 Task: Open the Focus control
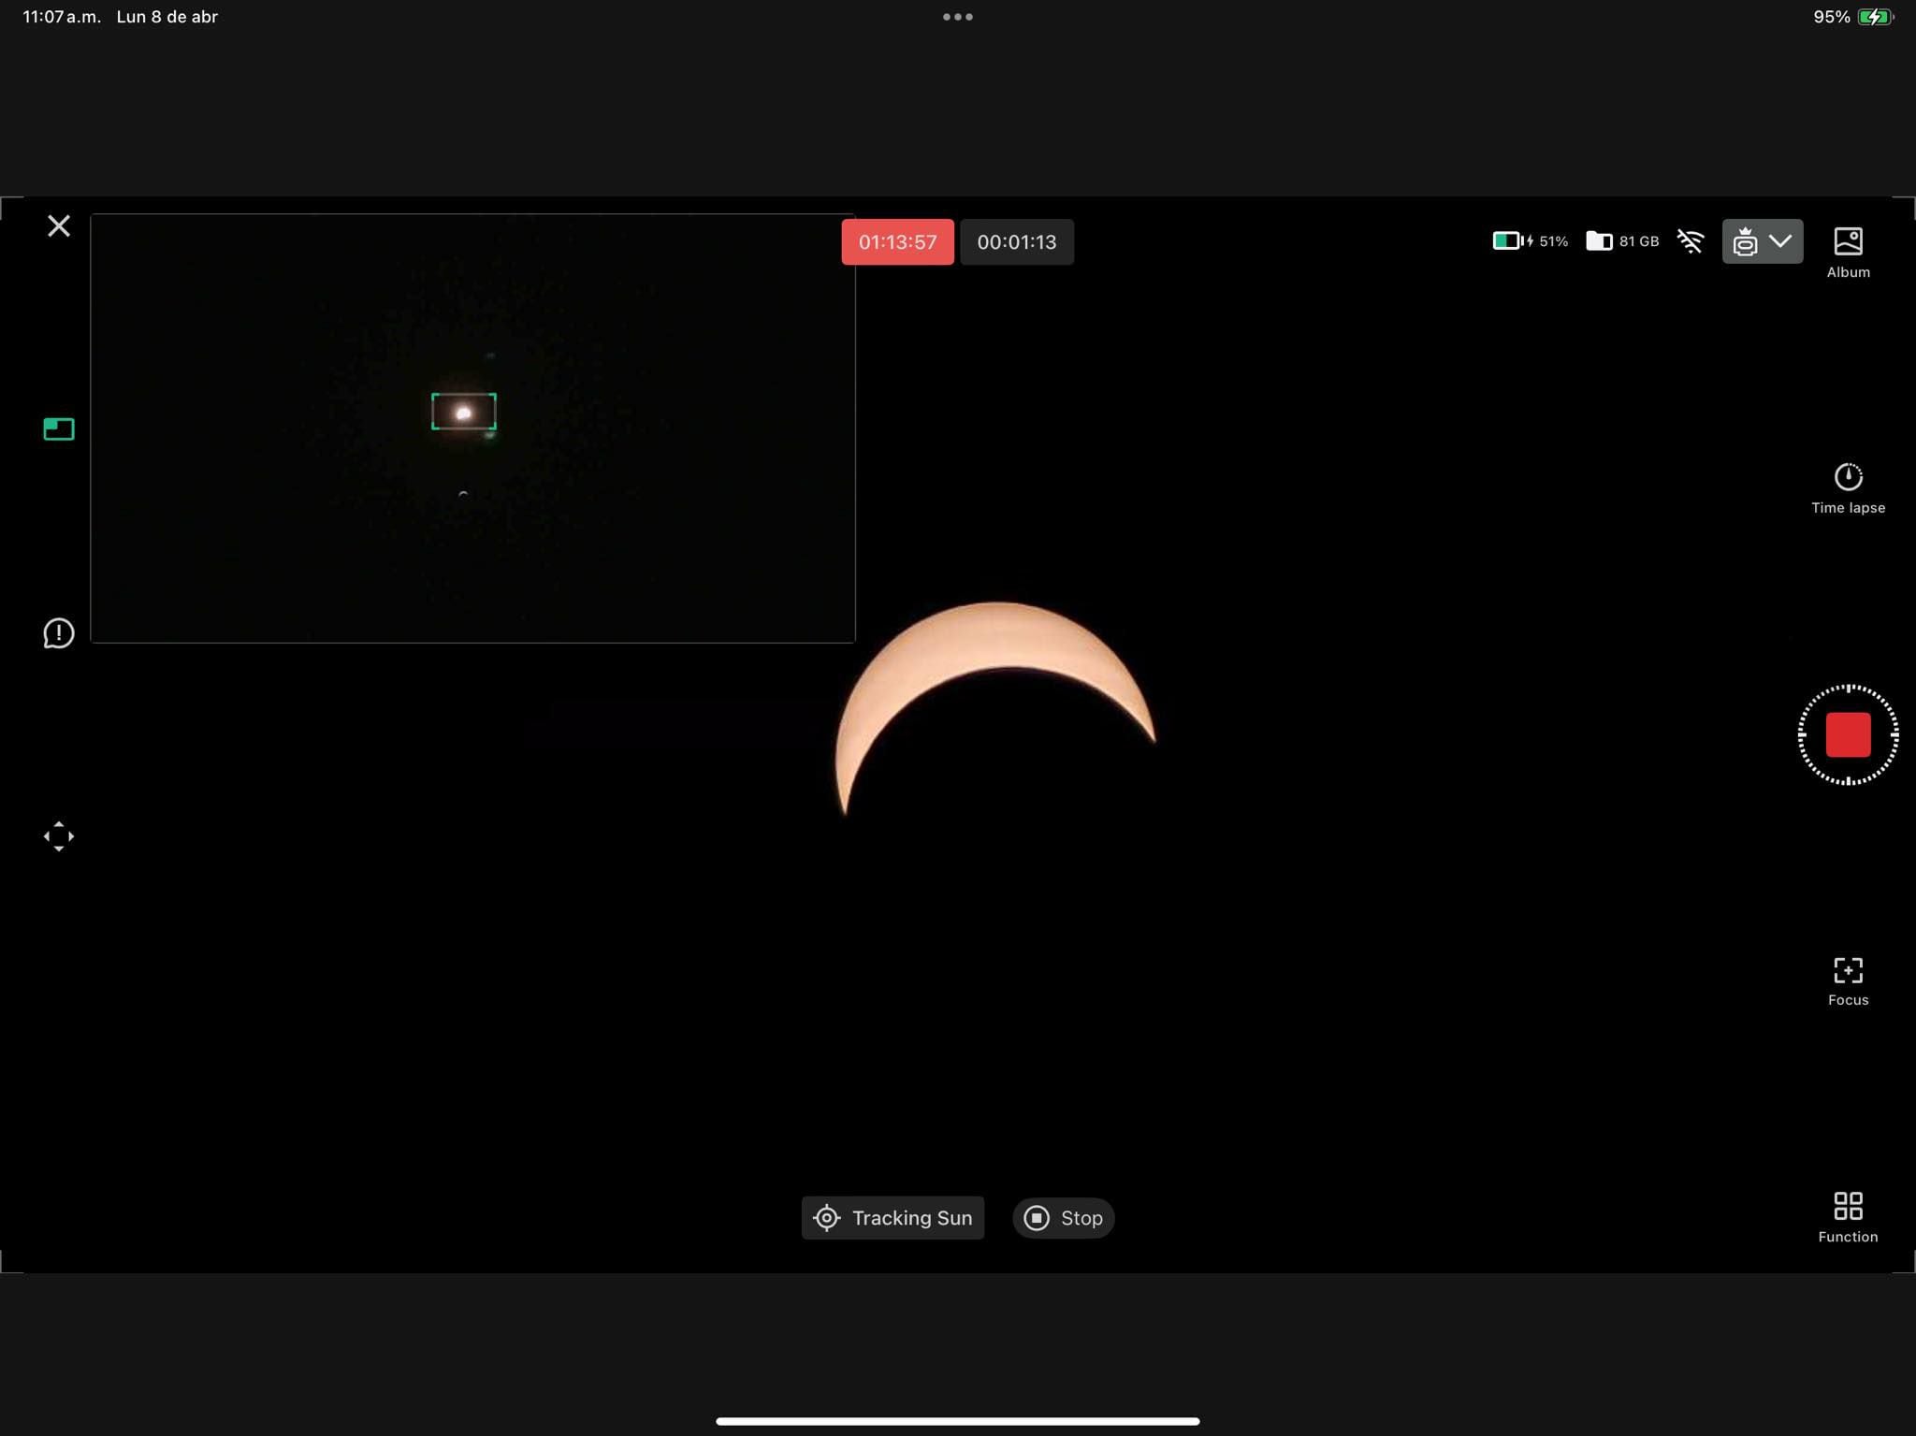point(1847,971)
